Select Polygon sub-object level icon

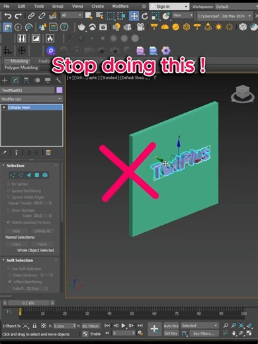37,175
